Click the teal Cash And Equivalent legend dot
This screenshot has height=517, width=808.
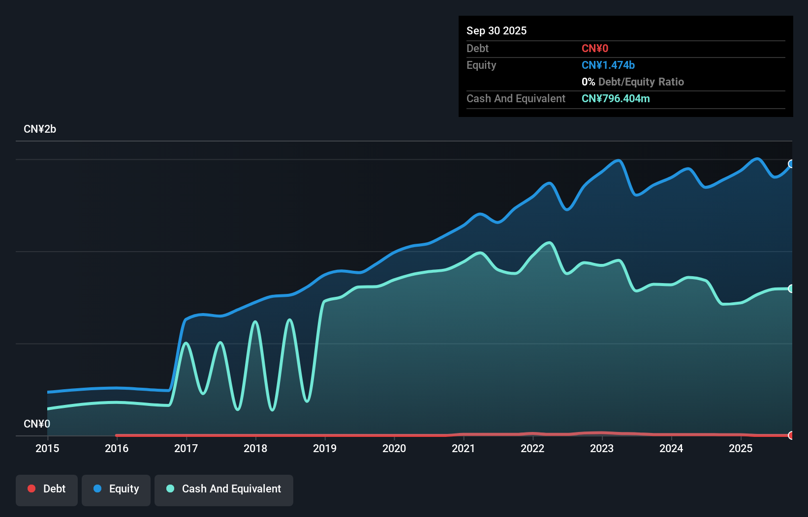pyautogui.click(x=170, y=488)
